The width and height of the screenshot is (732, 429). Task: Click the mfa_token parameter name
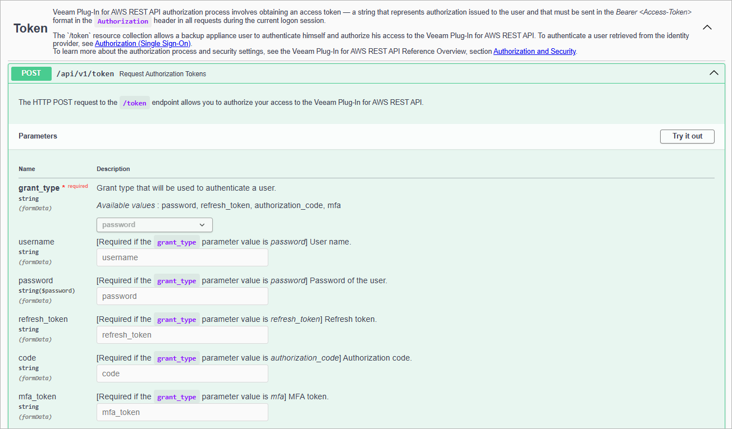[37, 396]
